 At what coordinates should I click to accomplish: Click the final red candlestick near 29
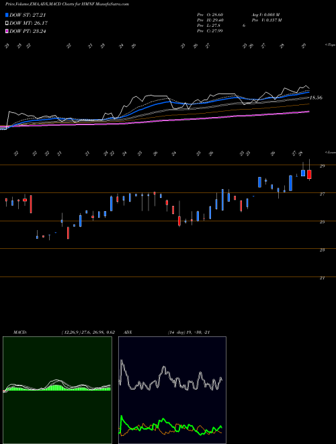pos(309,174)
